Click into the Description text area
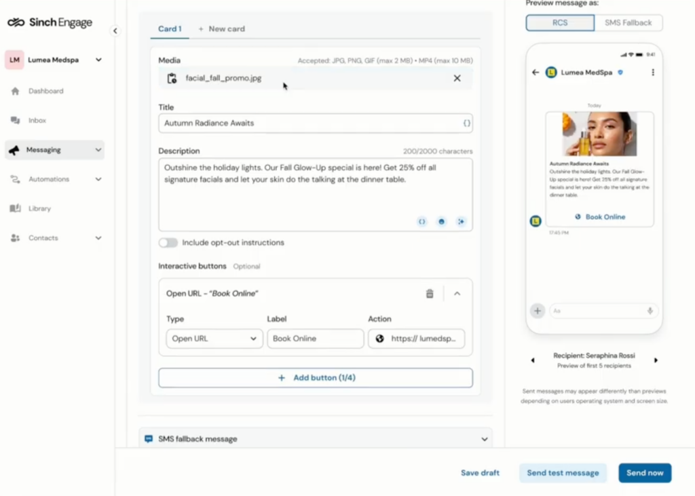695x496 pixels. (x=316, y=195)
